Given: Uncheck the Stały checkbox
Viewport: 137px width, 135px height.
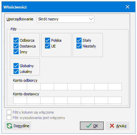Looking at the screenshot, I should pyautogui.click(x=79, y=40).
